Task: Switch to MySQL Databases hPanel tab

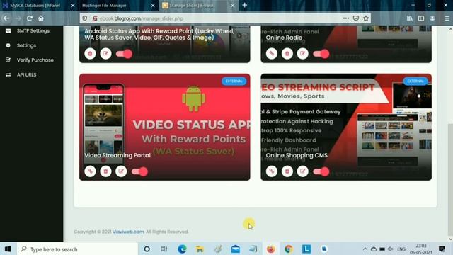Action: click(35, 5)
